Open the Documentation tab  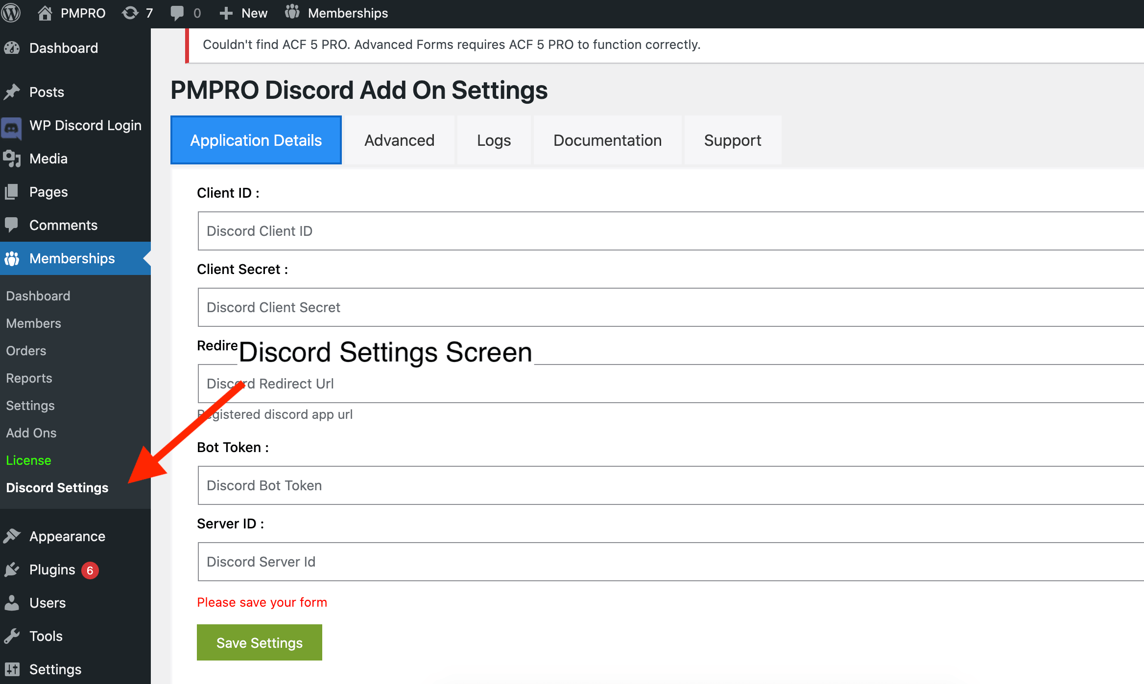tap(607, 139)
